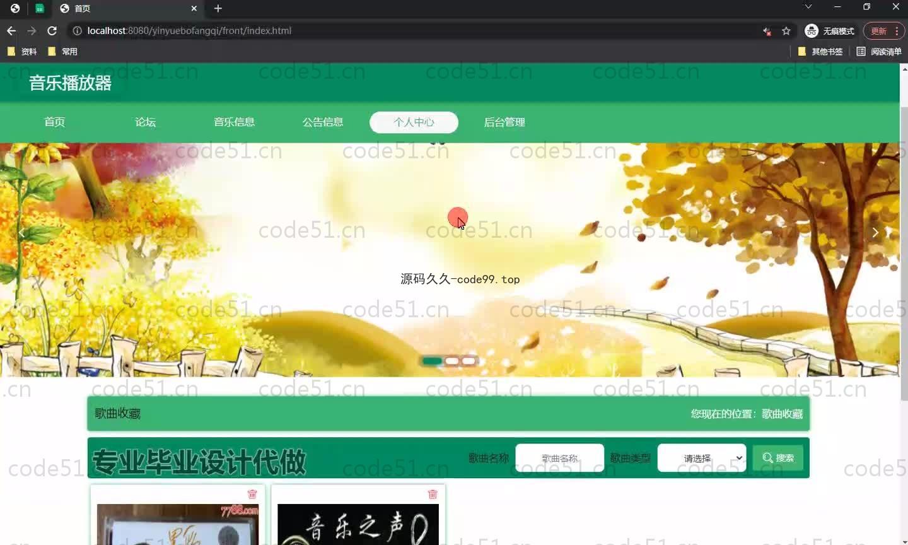Show the previous carousel banner
Image resolution: width=908 pixels, height=545 pixels.
pos(21,233)
